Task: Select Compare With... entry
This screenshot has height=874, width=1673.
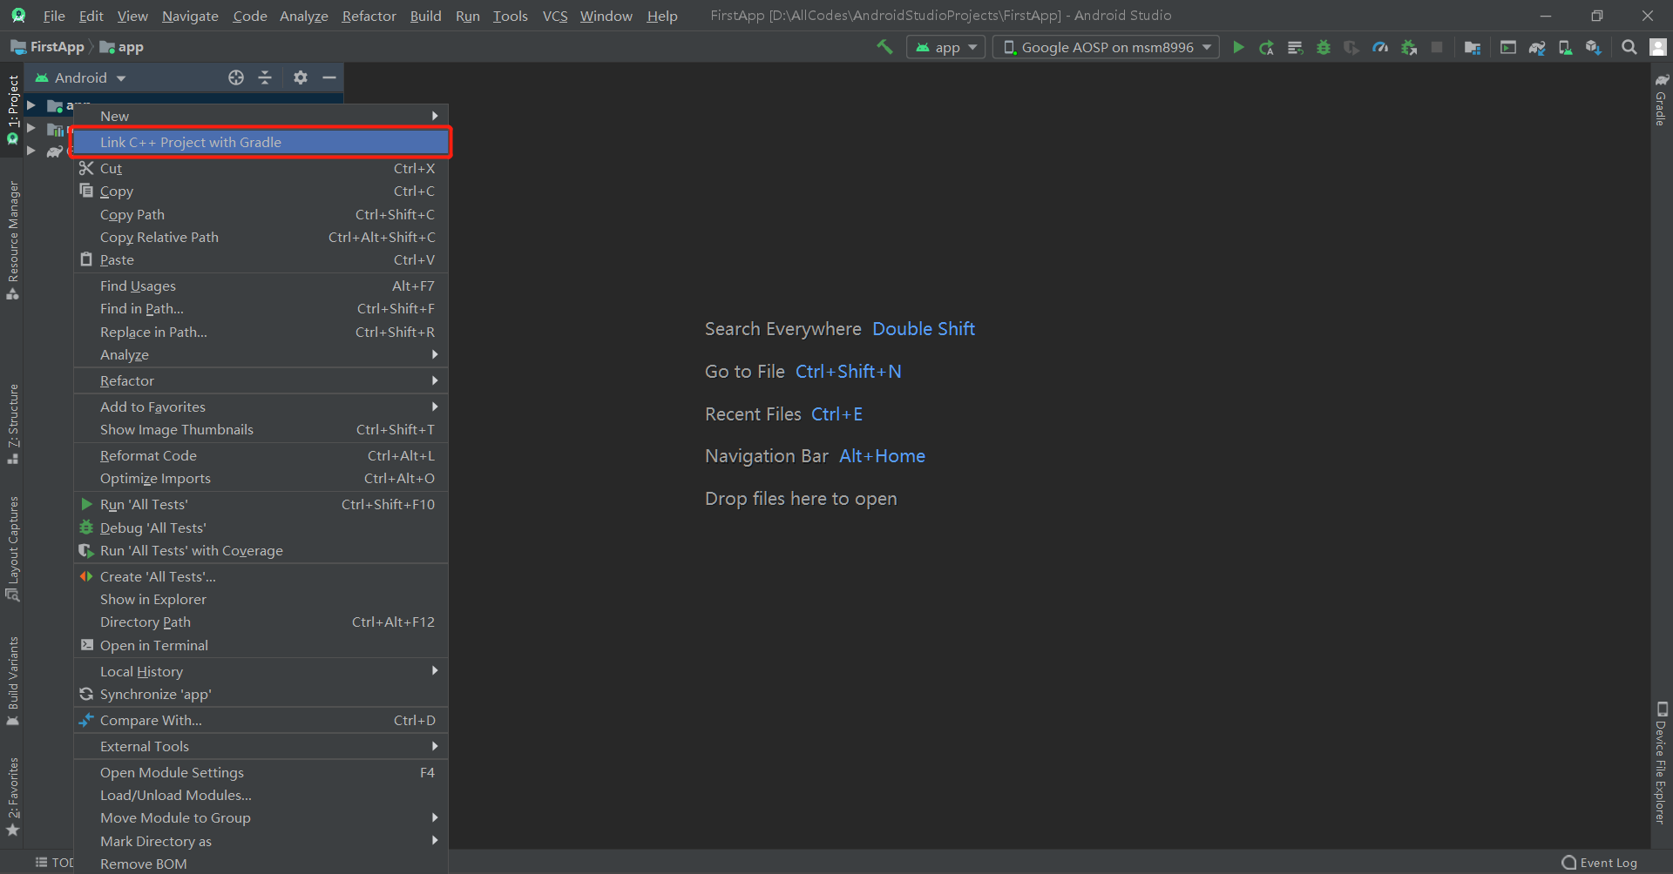Action: (x=261, y=721)
